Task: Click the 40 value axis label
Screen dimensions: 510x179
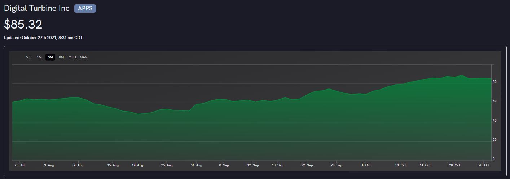Action: [495, 121]
